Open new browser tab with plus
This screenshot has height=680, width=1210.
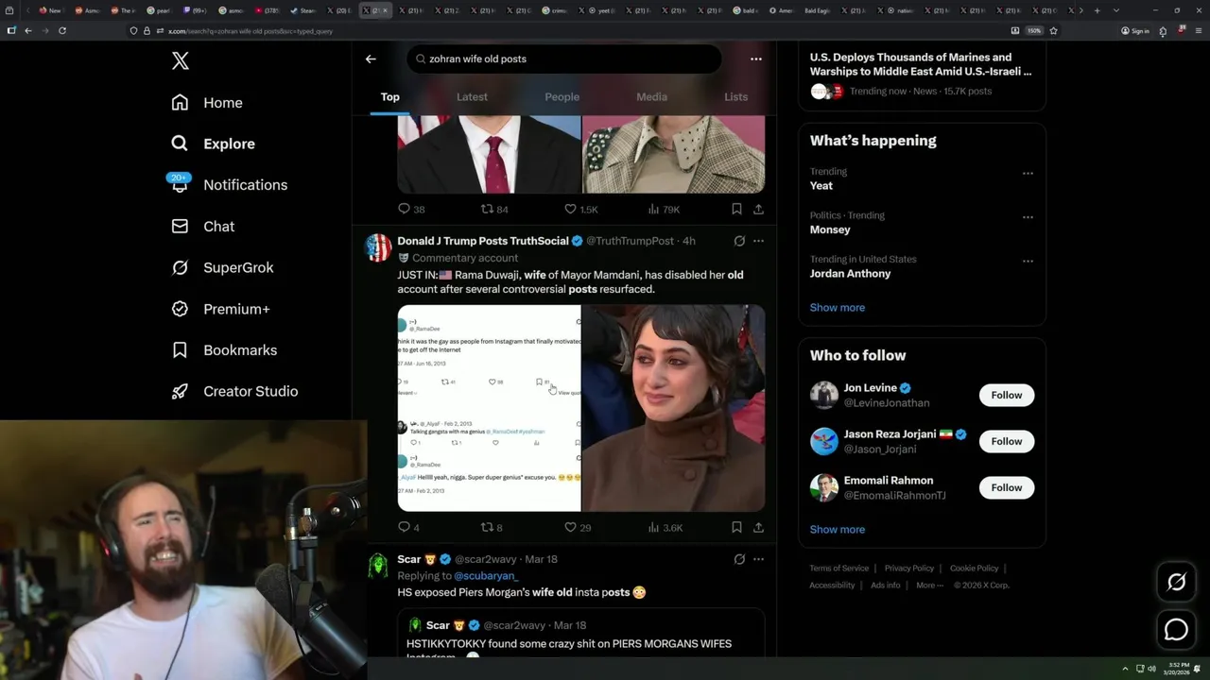pos(1097,10)
